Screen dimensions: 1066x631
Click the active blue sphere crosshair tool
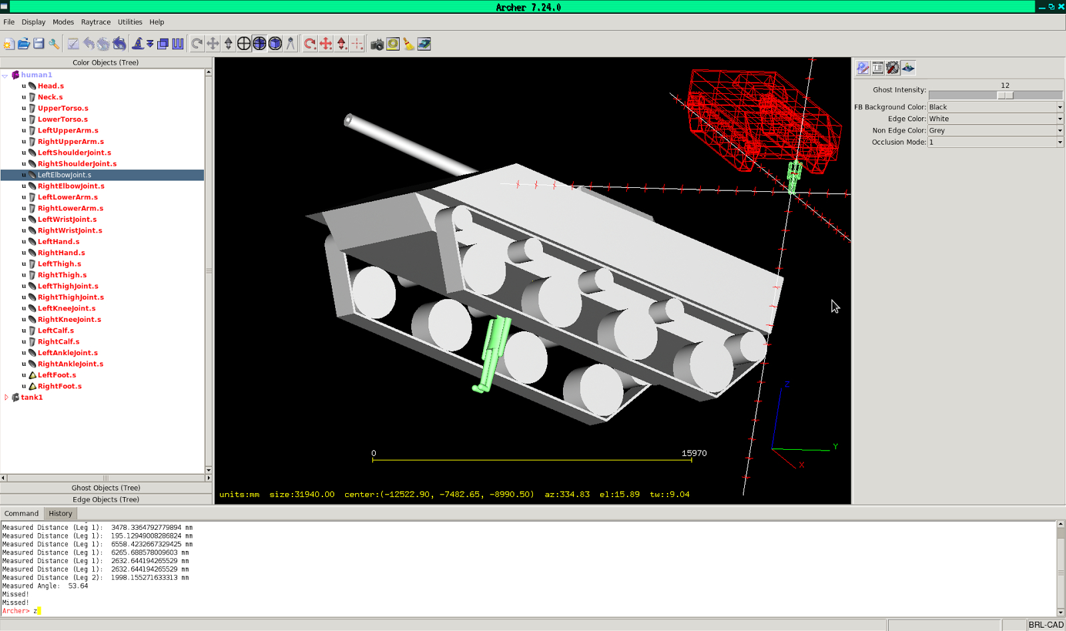pyautogui.click(x=259, y=44)
